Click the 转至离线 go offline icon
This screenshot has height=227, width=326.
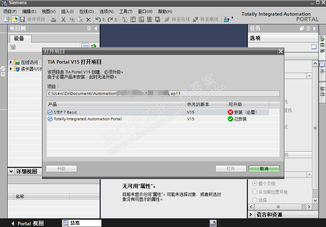195,19
